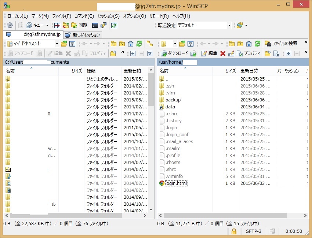Refresh the remote panel
This screenshot has width=312, height=238.
click(x=257, y=44)
